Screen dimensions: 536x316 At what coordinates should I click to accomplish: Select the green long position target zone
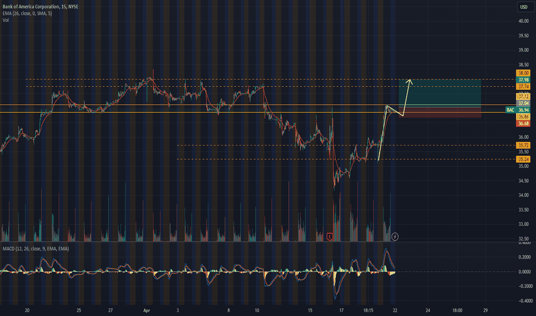(440, 93)
